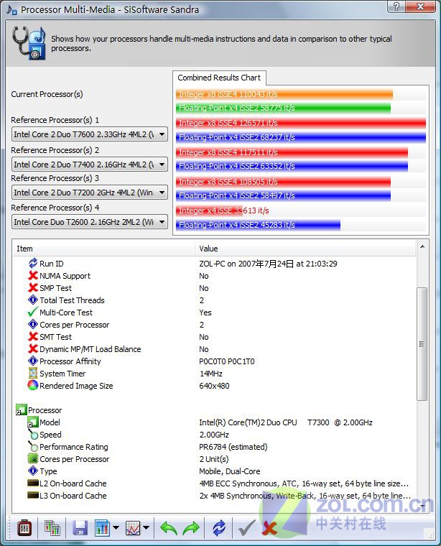Click the red X beside SMP Test
Image resolution: width=441 pixels, height=546 pixels.
33,287
